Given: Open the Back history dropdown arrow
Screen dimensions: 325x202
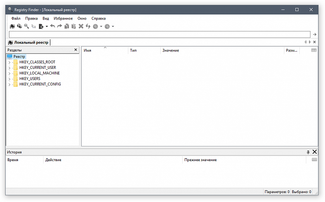Looking at the screenshot, I should pos(101,26).
